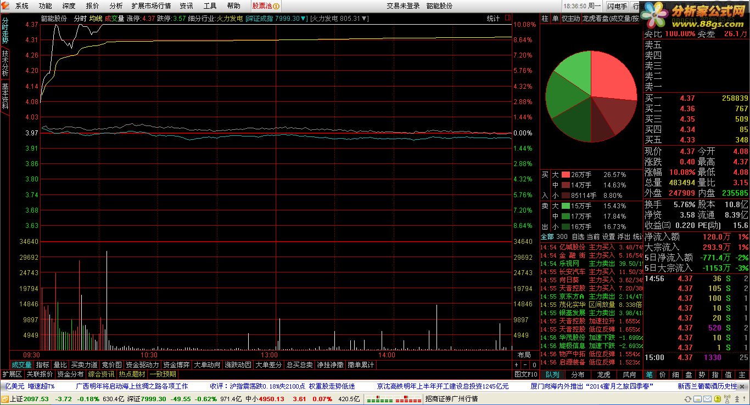Open the 报价 menu
This screenshot has height=405, width=750.
pyautogui.click(x=93, y=6)
